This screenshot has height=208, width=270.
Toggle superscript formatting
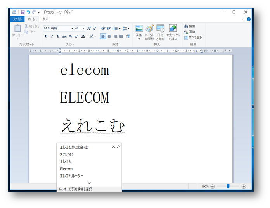click(76, 36)
